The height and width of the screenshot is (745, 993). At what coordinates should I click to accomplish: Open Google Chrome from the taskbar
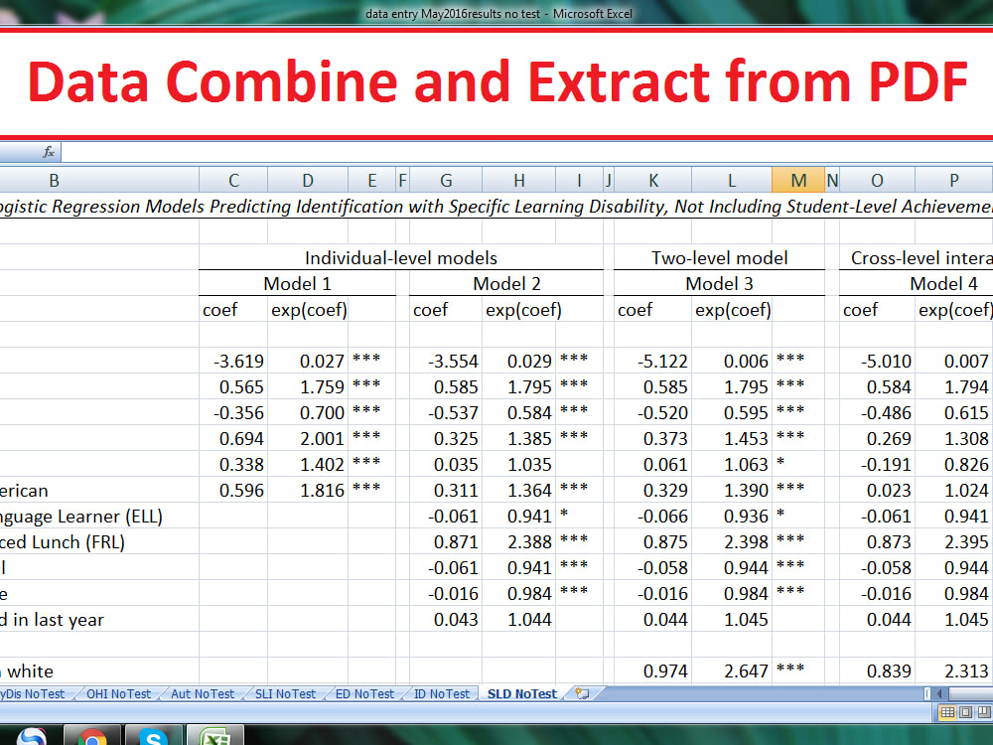click(91, 736)
